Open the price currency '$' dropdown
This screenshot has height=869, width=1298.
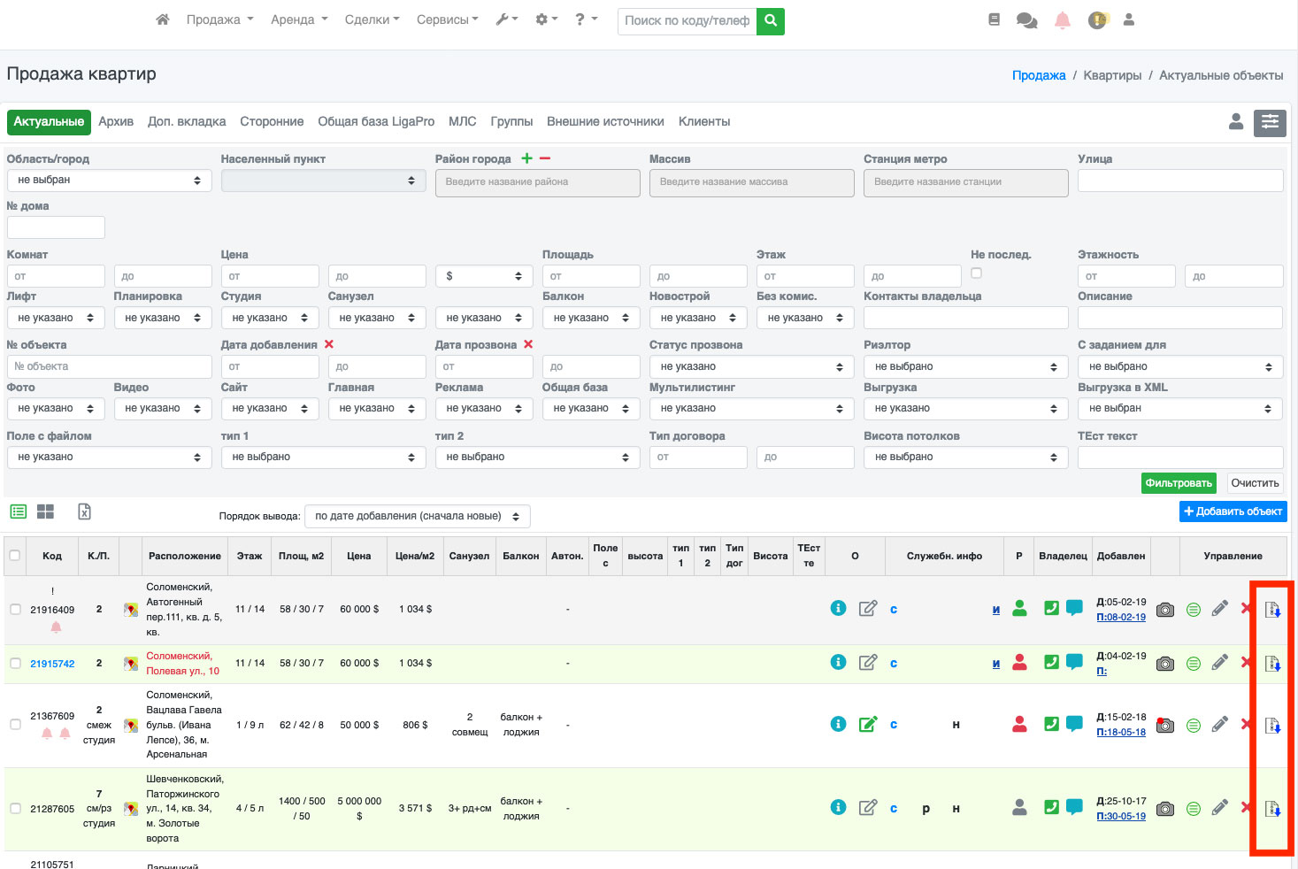(x=484, y=276)
